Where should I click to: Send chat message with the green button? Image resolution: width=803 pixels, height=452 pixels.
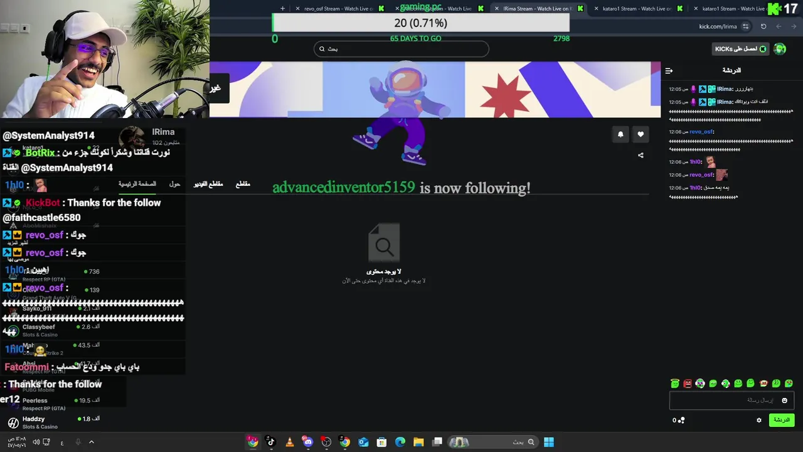pos(782,420)
